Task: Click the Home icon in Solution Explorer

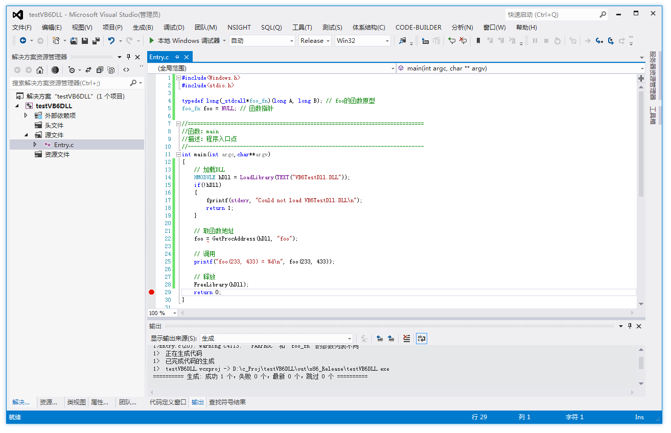Action: (x=40, y=70)
